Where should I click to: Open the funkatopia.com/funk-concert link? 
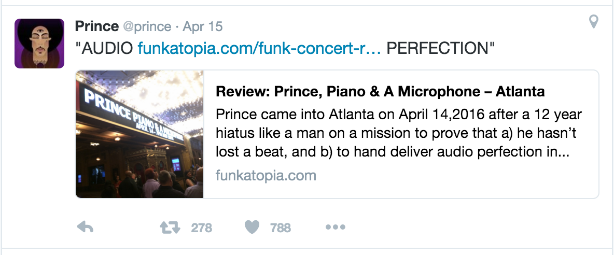coord(259,49)
